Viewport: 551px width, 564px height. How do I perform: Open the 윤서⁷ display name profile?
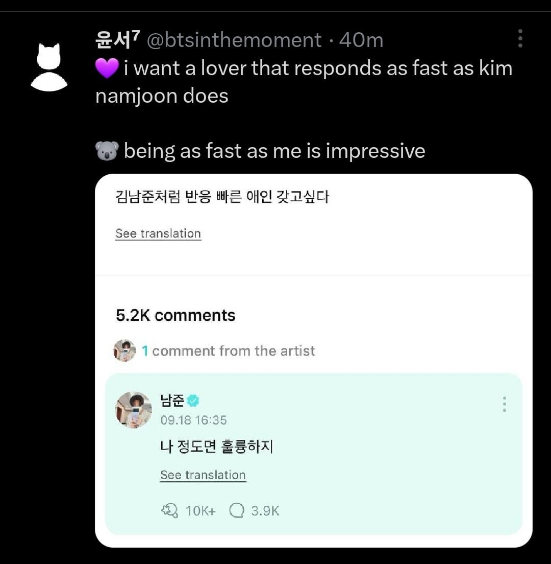point(118,40)
